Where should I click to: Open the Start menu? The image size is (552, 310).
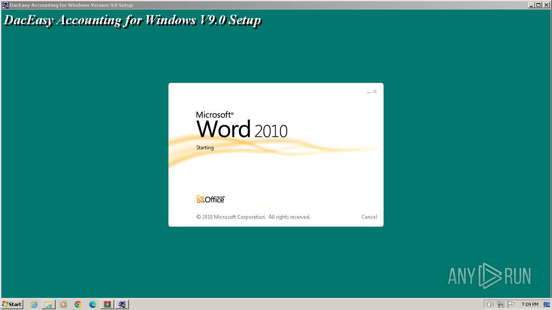coord(12,304)
